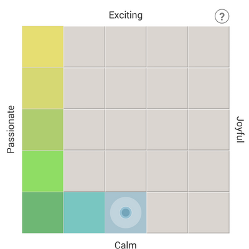Select the top row cell left of the corner
Viewport: 249px width, 249px height.
click(167, 47)
